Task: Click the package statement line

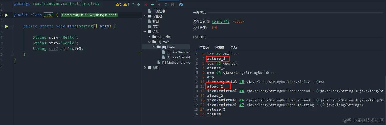Action: coord(57,4)
